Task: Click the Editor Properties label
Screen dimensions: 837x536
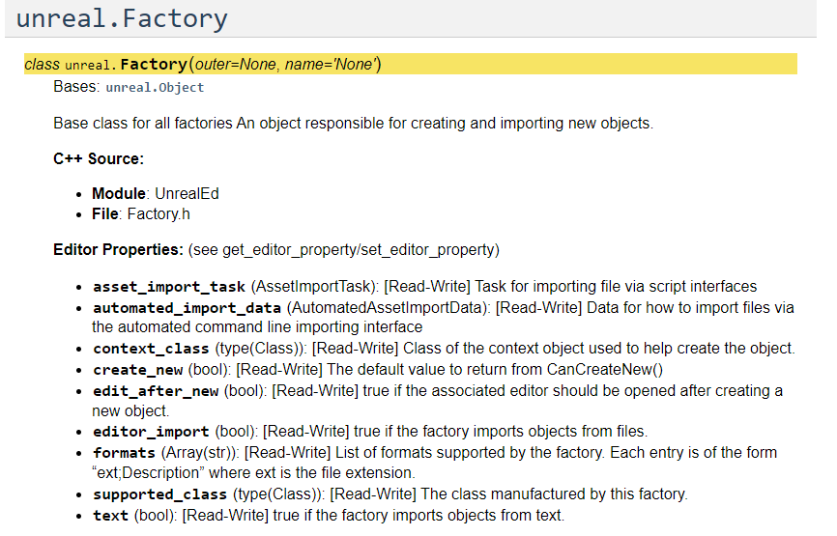Action: tap(118, 250)
